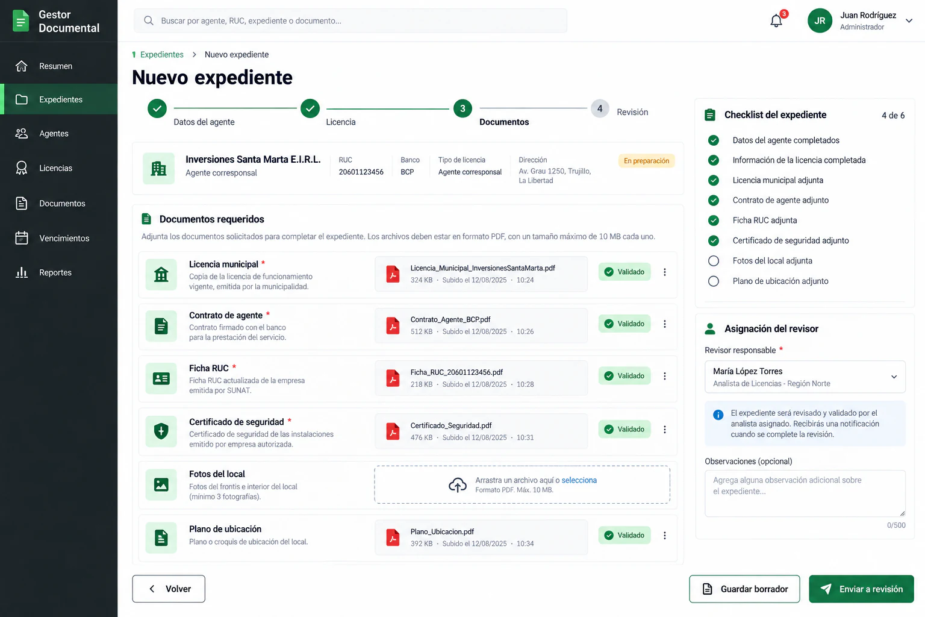Viewport: 925px width, 617px height.
Task: Toggle the 'Certificado de seguridad adjunto' checklist item
Action: [x=714, y=240]
